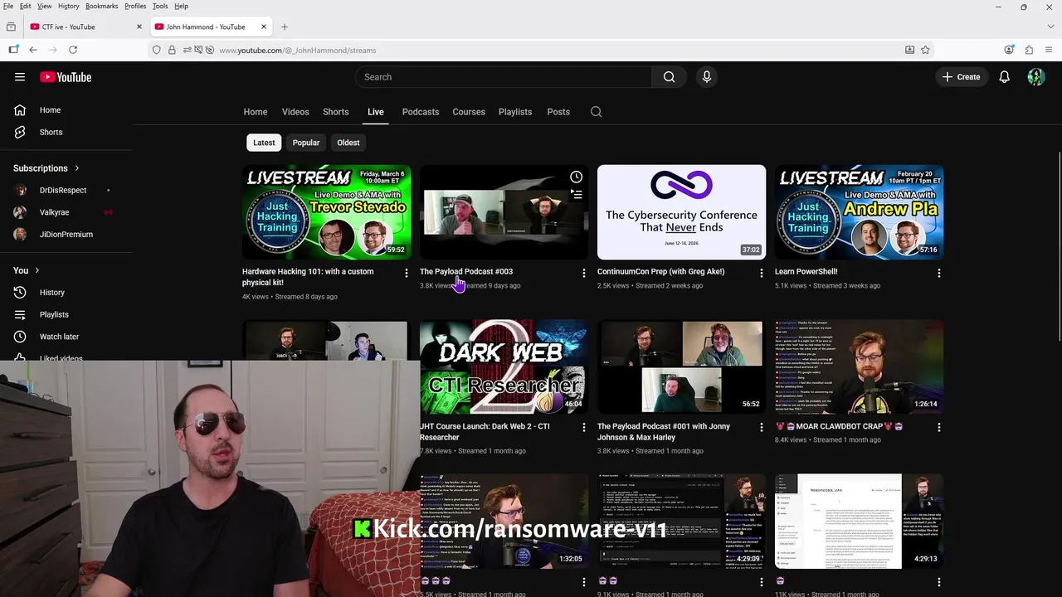
Task: Open more options for ContinuumCon Prep video
Action: point(761,273)
